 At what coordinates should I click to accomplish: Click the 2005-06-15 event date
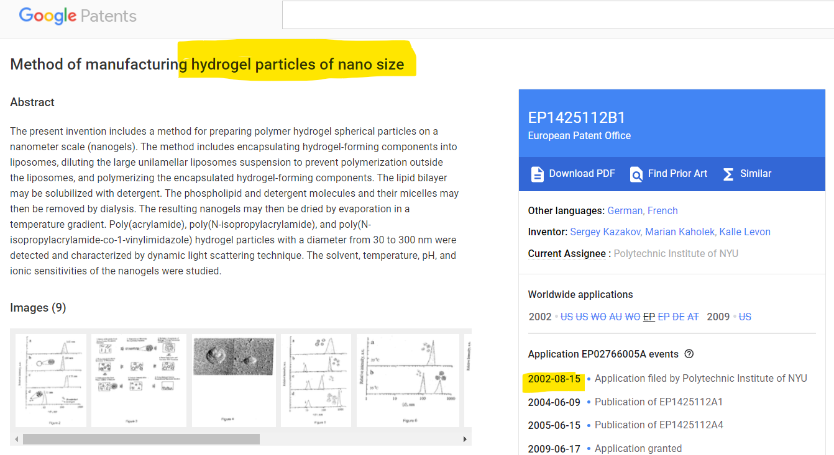pos(554,425)
